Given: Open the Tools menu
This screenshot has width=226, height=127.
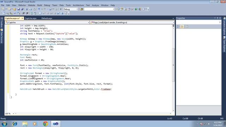Looking at the screenshot, I should coord(68,5).
